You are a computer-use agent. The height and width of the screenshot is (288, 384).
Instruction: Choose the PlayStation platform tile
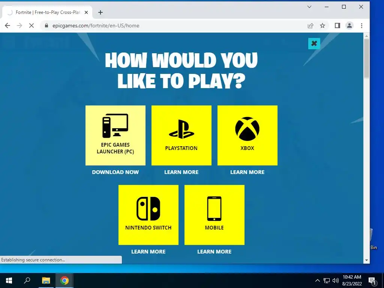[x=181, y=135]
